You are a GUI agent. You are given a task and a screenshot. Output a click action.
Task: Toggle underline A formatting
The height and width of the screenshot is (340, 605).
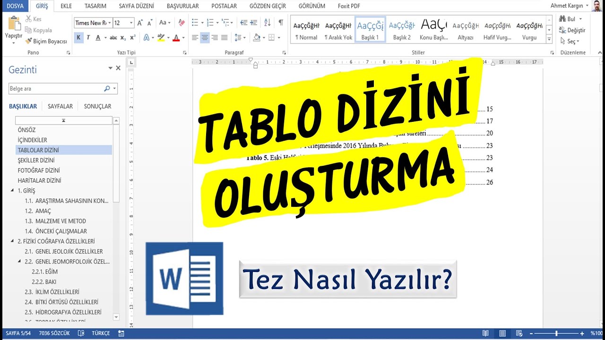click(x=98, y=37)
